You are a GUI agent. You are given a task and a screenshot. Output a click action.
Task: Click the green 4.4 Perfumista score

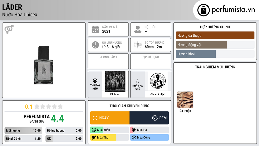coord(57,119)
